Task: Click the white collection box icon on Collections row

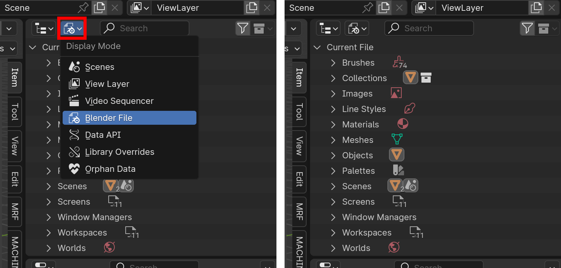Action: pyautogui.click(x=426, y=78)
